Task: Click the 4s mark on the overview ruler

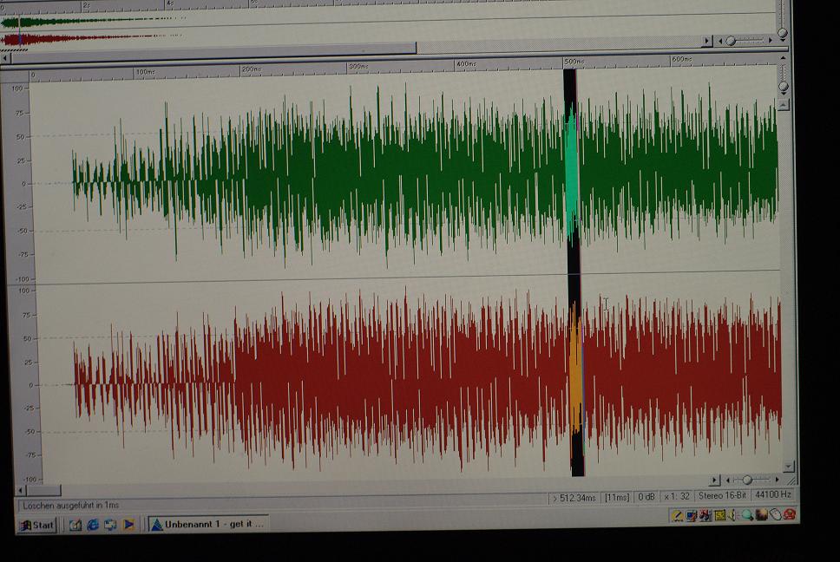Action: (170, 3)
